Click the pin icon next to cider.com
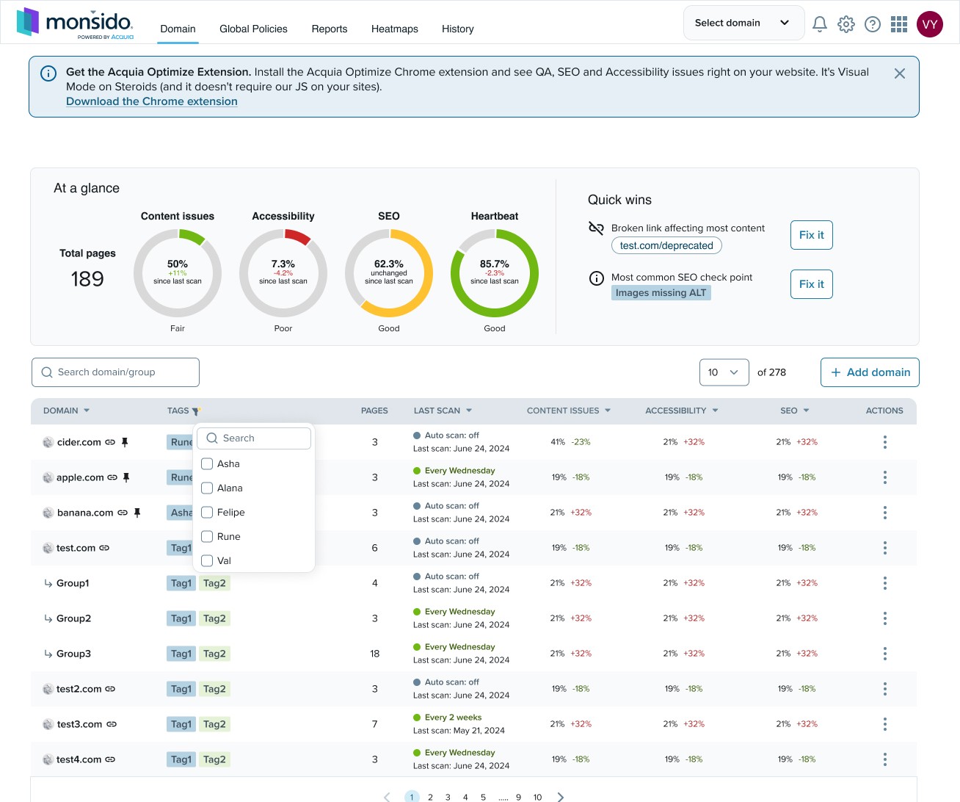The width and height of the screenshot is (960, 802). click(125, 442)
